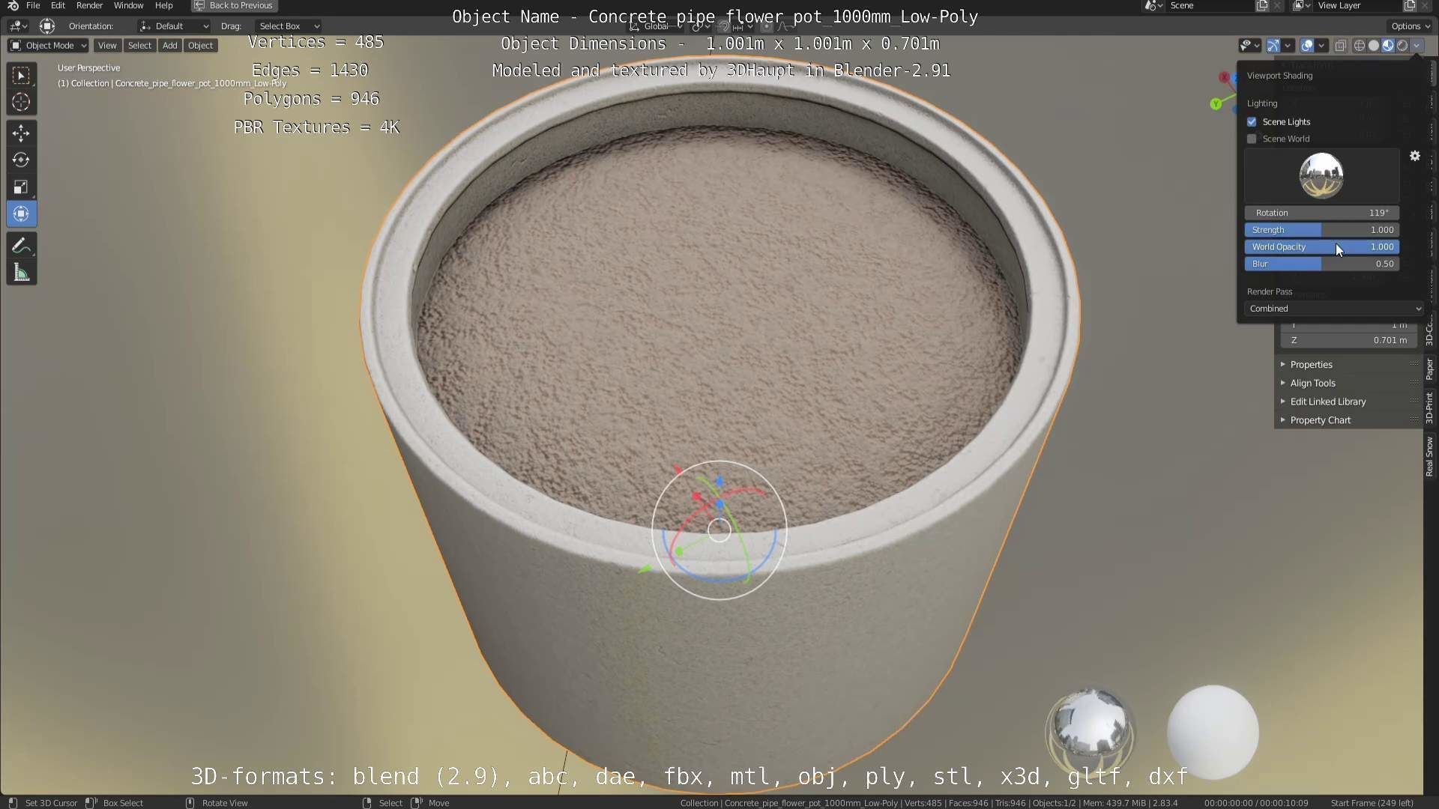Enable the Scene World checkbox
This screenshot has width=1439, height=809.
tap(1252, 139)
